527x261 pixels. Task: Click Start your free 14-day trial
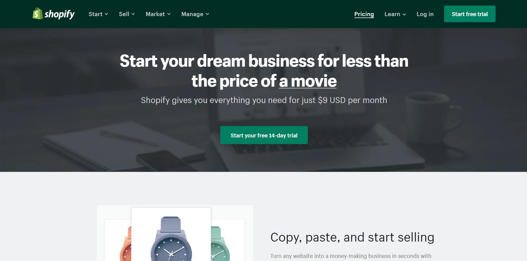(x=264, y=135)
